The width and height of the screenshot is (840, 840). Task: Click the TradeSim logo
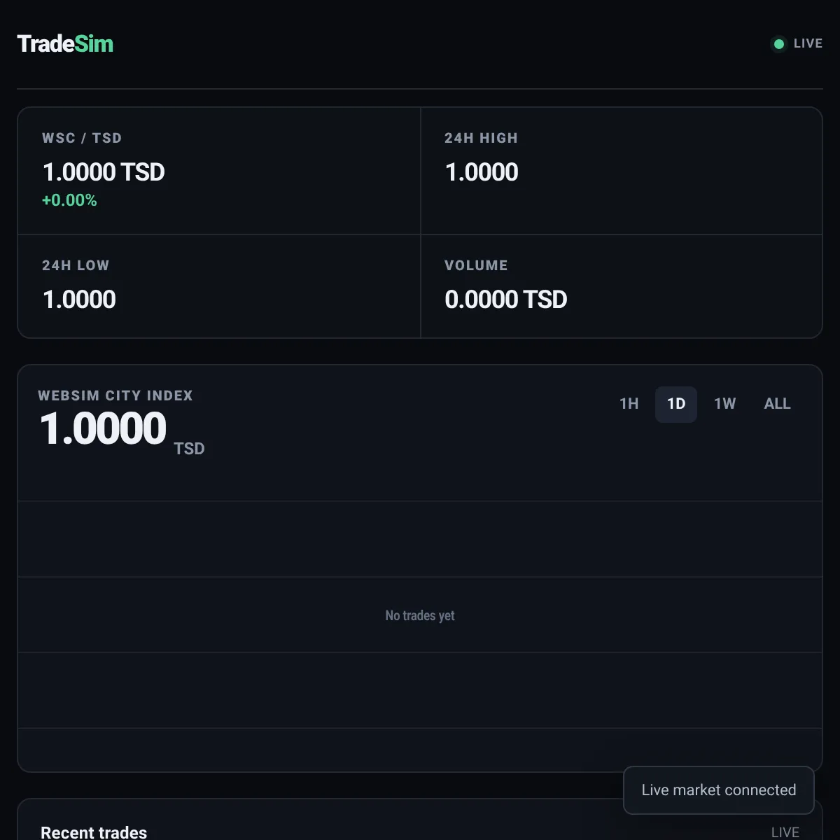[x=65, y=44]
